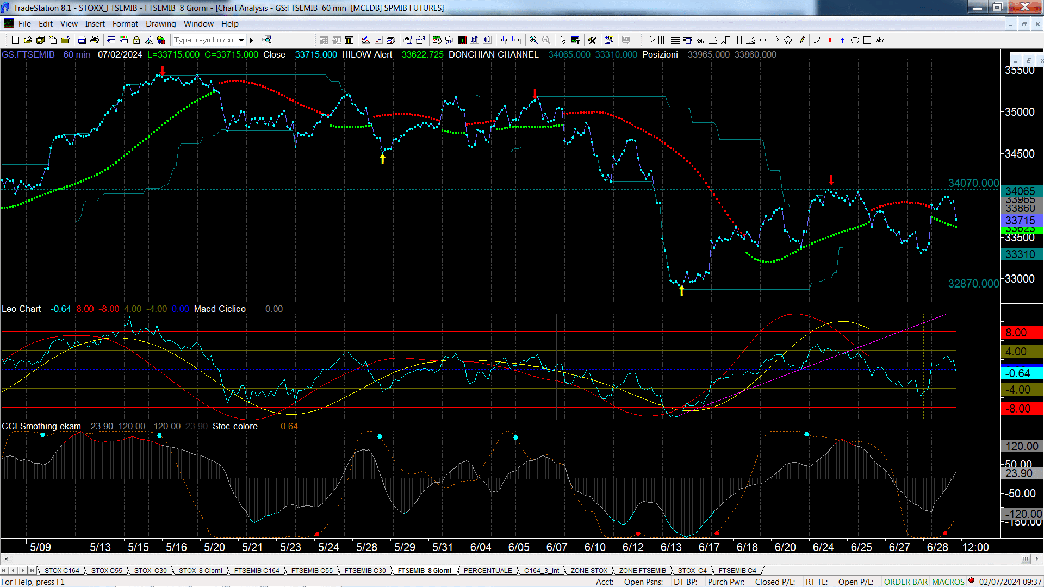This screenshot has height=587, width=1044.
Task: Zoom out on the chart
Action: click(x=546, y=40)
